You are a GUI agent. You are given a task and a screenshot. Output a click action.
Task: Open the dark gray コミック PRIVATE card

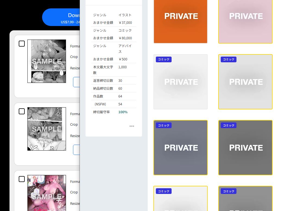pyautogui.click(x=245, y=148)
